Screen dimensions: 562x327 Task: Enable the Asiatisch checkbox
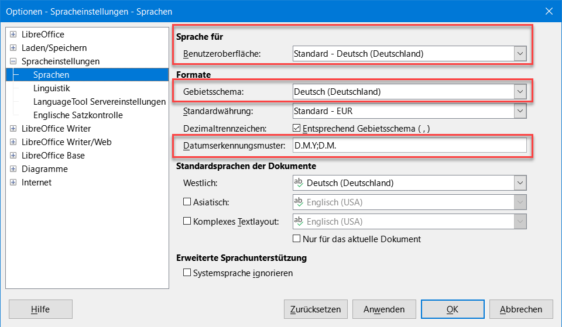click(187, 202)
